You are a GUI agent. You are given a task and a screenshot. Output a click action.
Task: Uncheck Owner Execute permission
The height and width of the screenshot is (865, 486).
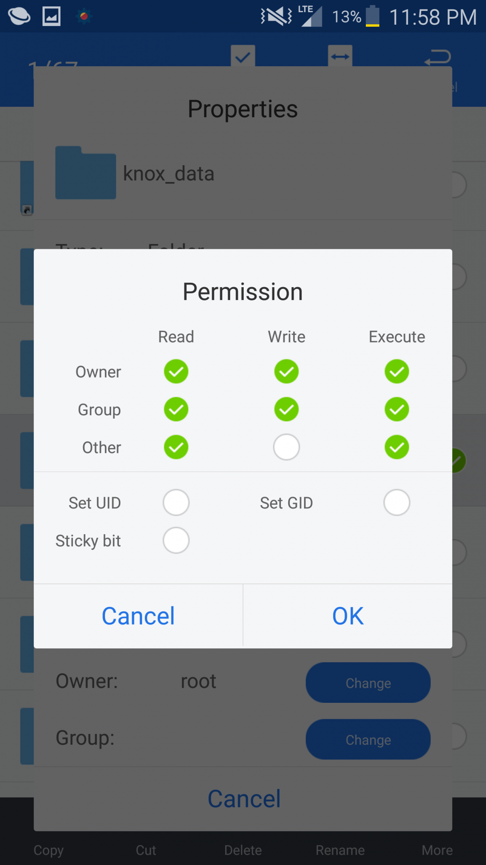(x=397, y=372)
